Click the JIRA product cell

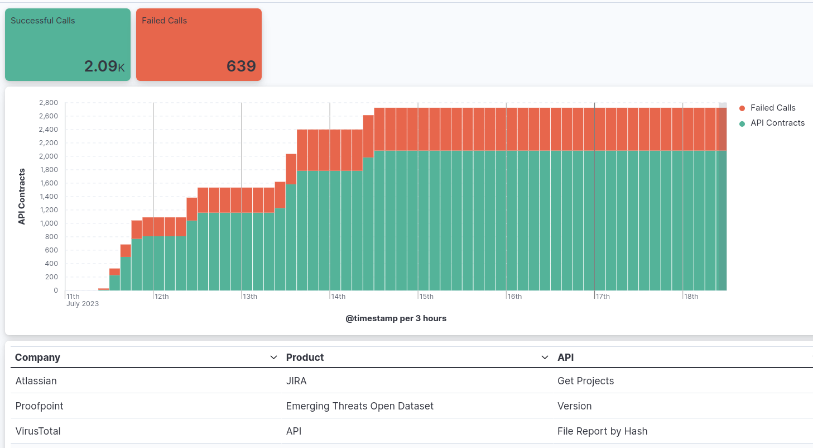tap(296, 380)
